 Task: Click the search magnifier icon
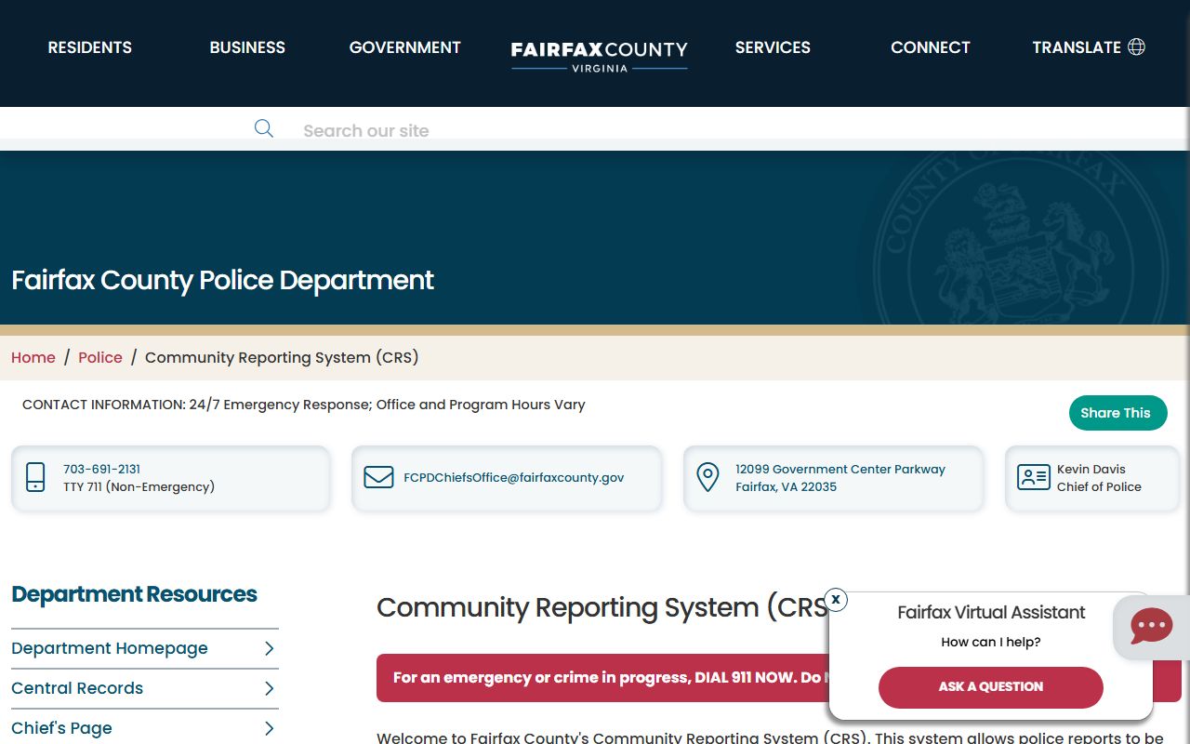[264, 128]
